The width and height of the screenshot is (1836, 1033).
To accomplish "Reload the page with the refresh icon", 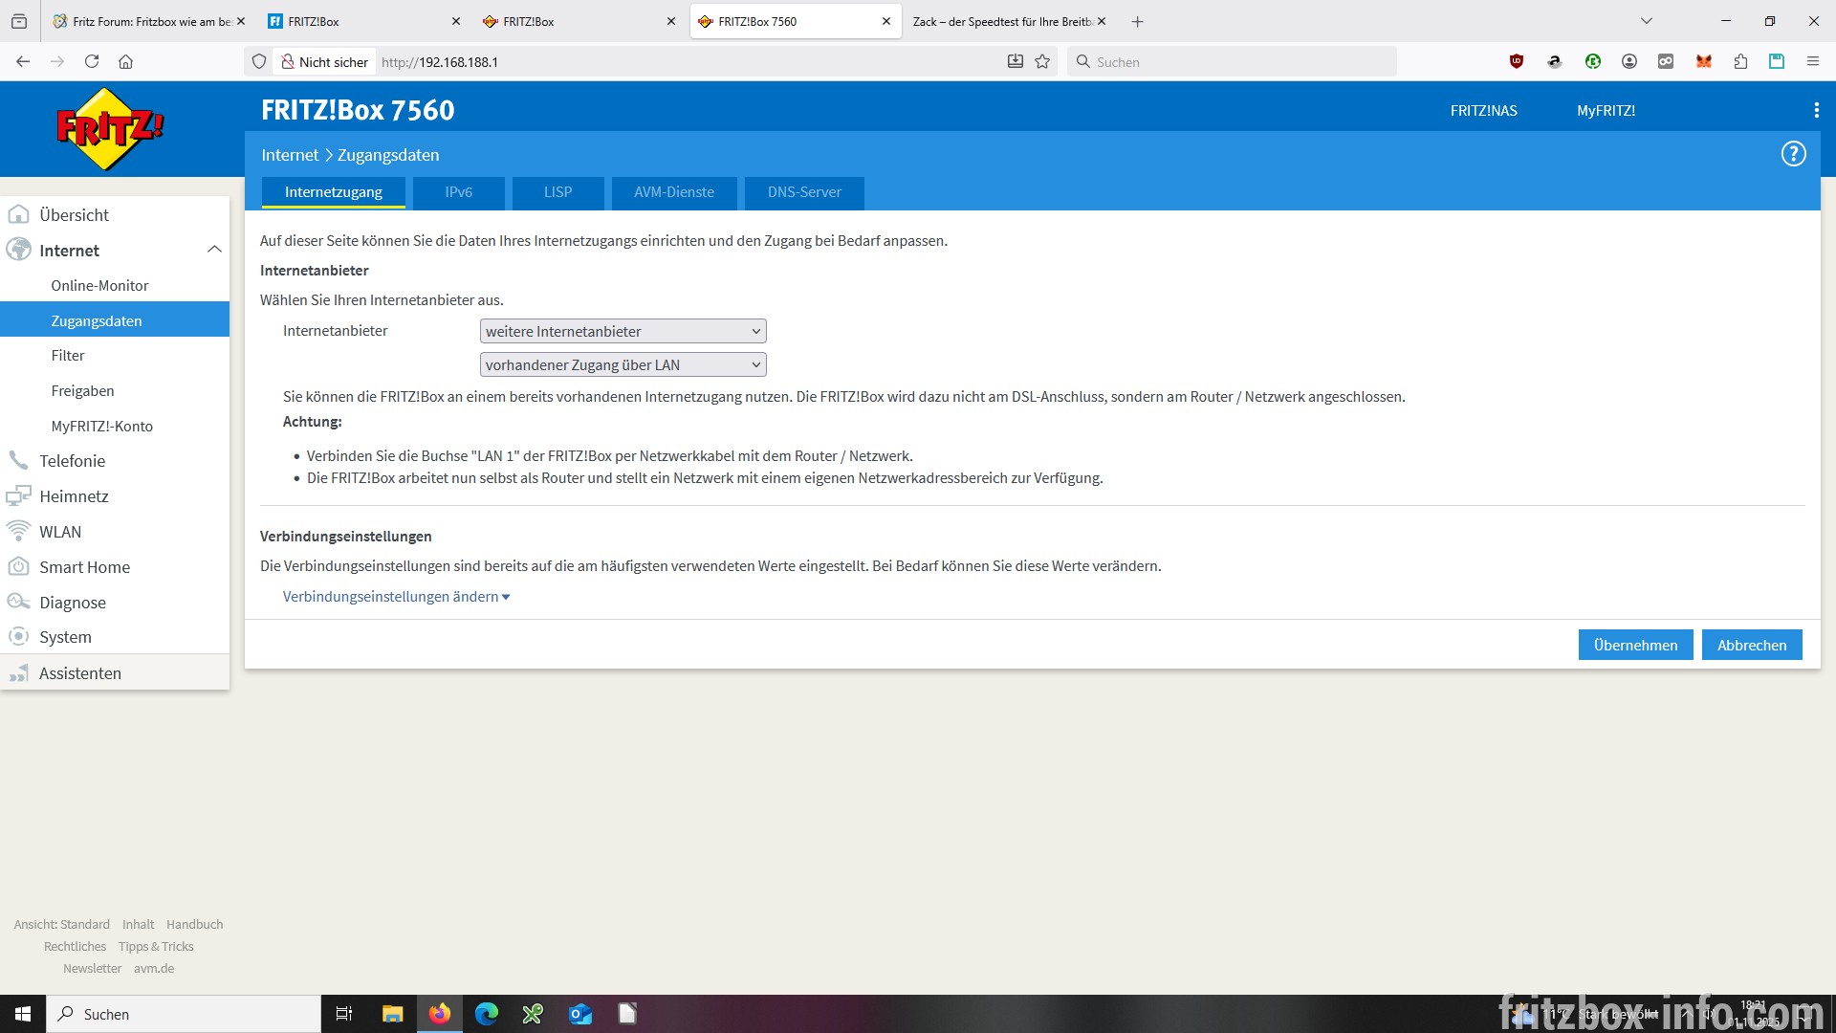I will click(92, 62).
